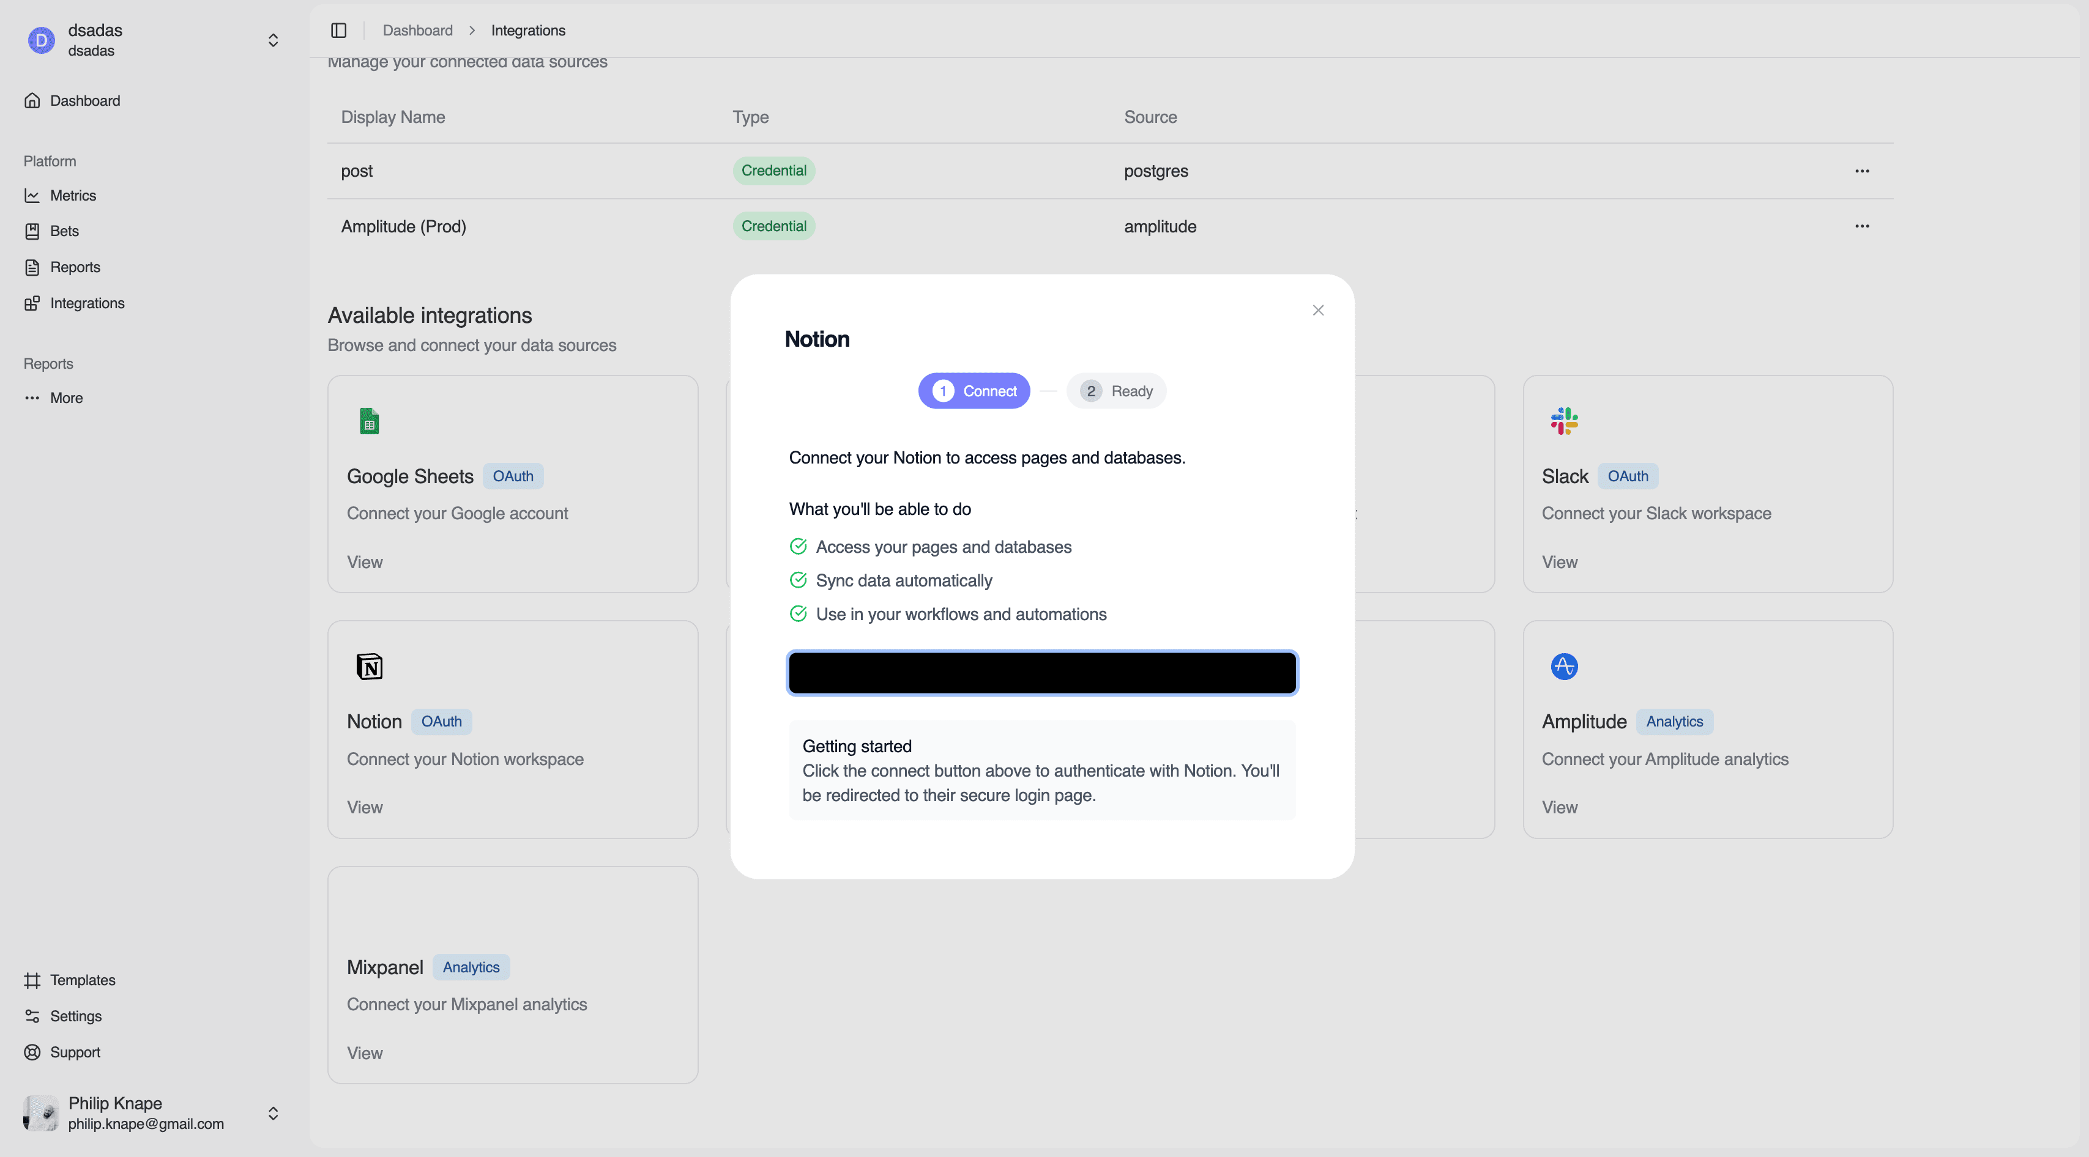Open actions menu for post row
This screenshot has width=2089, height=1157.
tap(1861, 171)
